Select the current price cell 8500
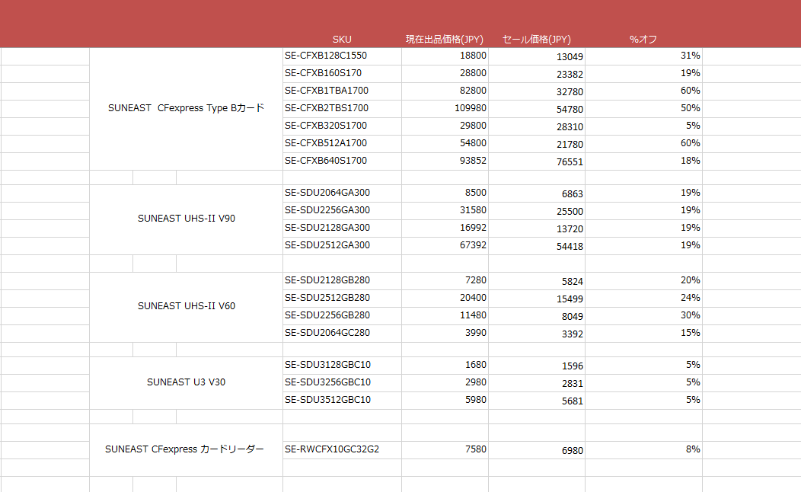The height and width of the screenshot is (492, 801). [x=445, y=193]
